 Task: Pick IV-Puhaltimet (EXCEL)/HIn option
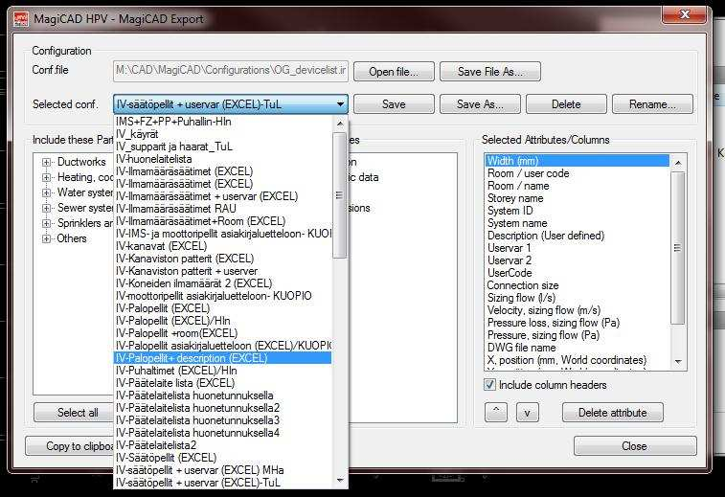click(x=222, y=371)
